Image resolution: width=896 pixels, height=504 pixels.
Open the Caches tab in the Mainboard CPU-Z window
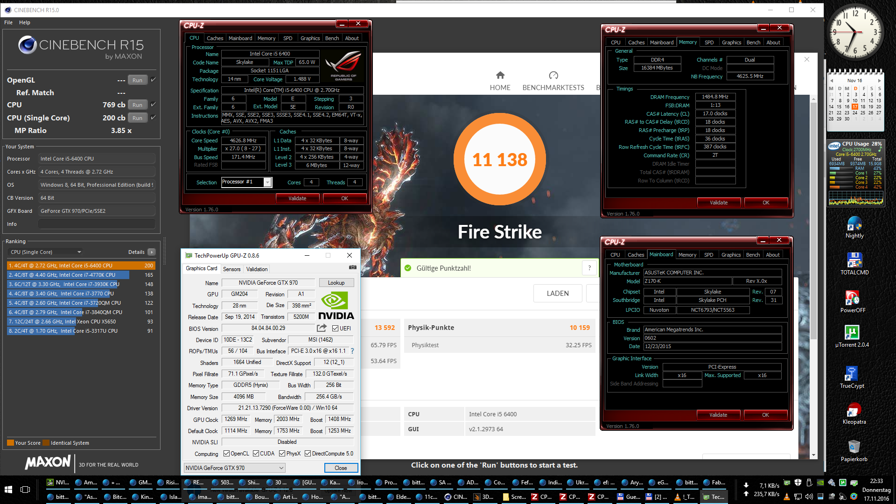tap(636, 255)
